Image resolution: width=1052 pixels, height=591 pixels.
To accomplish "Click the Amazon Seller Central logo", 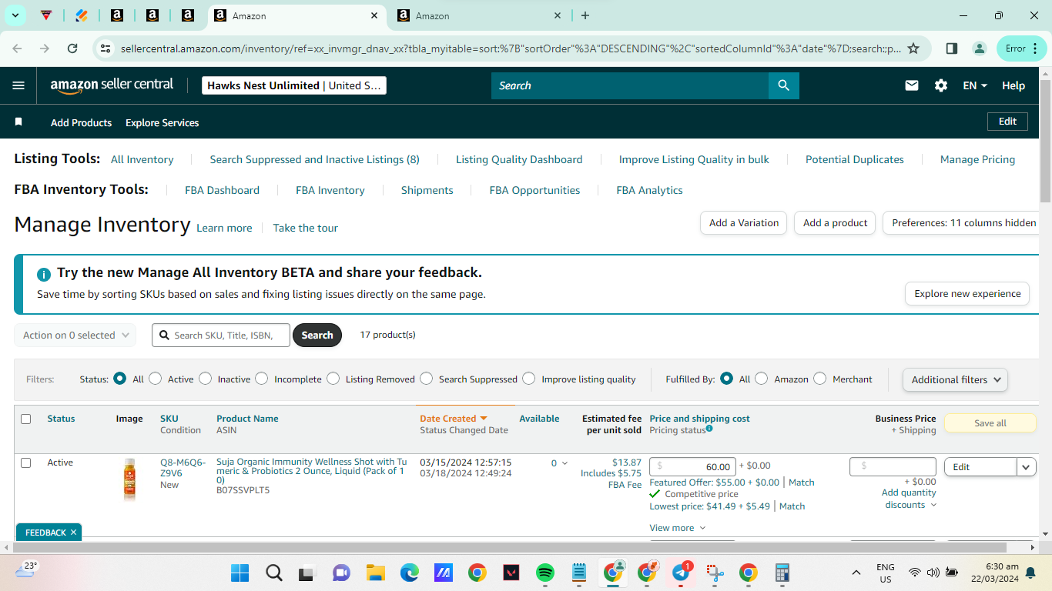I will pyautogui.click(x=112, y=85).
